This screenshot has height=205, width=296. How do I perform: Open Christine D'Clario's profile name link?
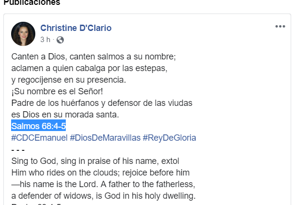coord(76,28)
